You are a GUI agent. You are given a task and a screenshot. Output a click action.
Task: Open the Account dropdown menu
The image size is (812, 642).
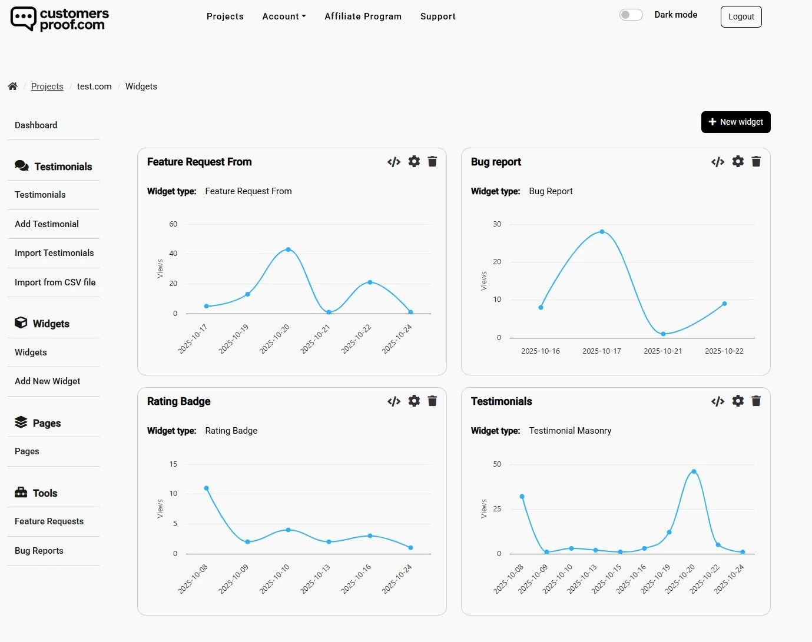pyautogui.click(x=284, y=16)
